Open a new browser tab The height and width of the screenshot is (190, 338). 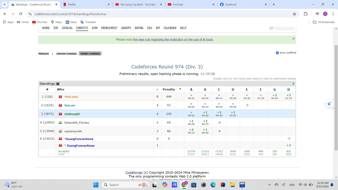click(x=274, y=4)
